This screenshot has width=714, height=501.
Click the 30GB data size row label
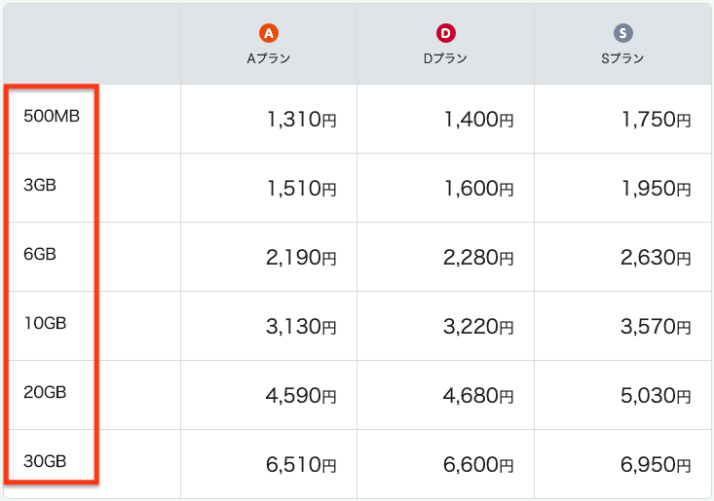click(x=45, y=462)
